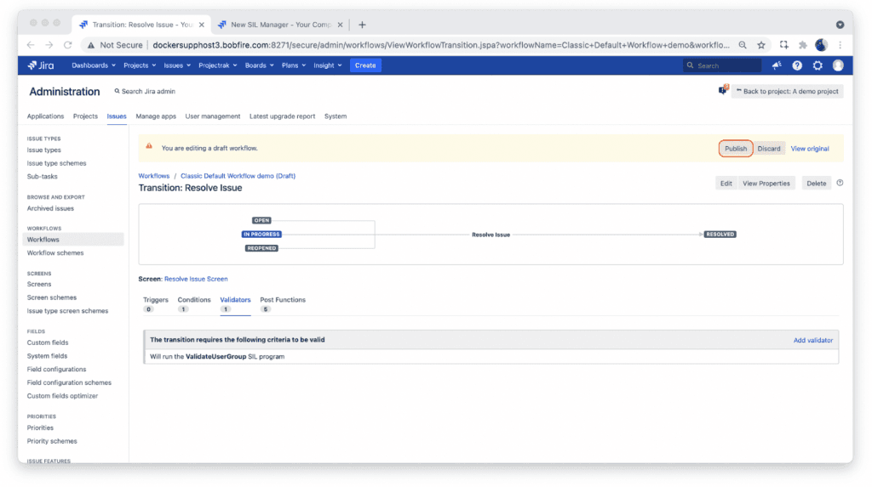
Task: Click Search Jira admin
Action: pyautogui.click(x=145, y=91)
